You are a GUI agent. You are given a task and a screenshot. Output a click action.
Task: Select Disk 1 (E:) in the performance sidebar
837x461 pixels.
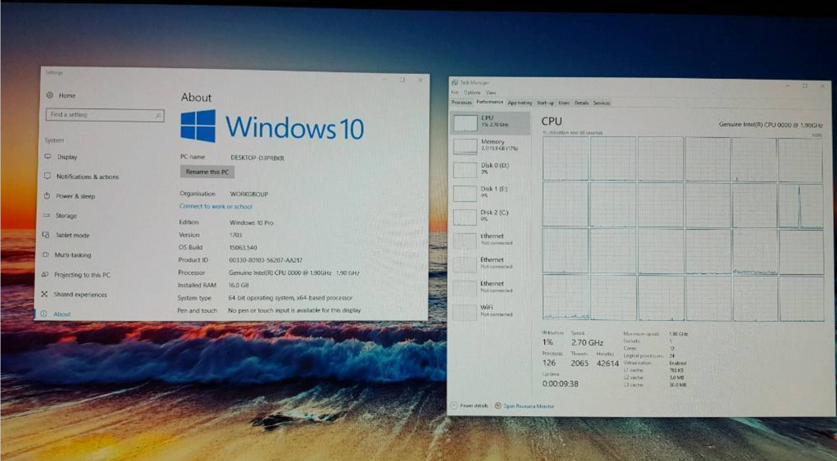click(490, 192)
